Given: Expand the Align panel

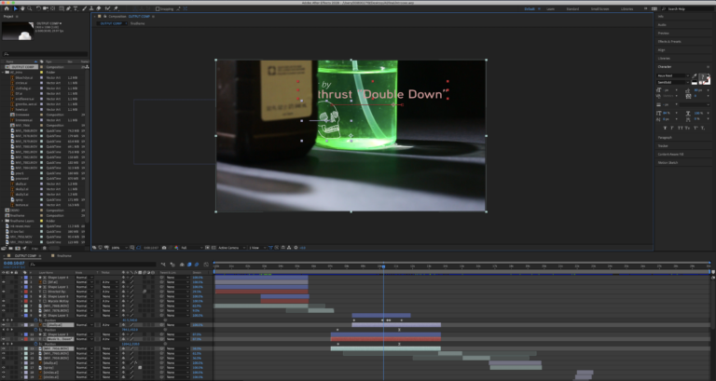Looking at the screenshot, I should point(661,49).
